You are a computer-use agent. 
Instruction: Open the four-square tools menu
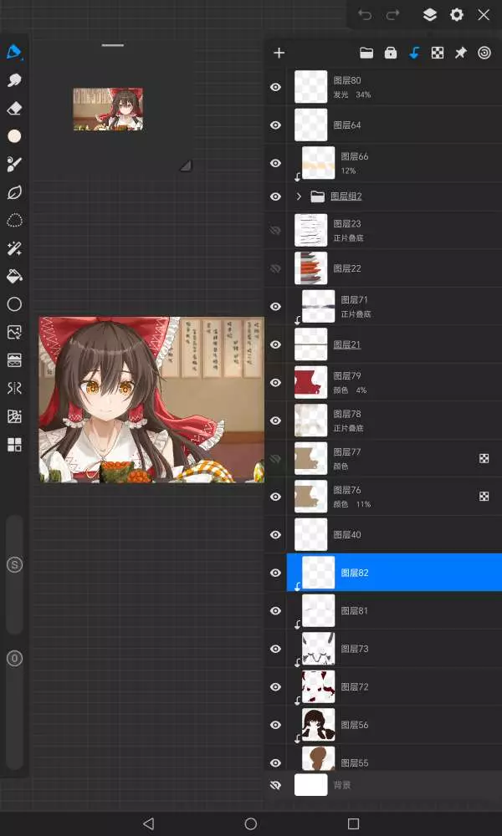tap(14, 445)
